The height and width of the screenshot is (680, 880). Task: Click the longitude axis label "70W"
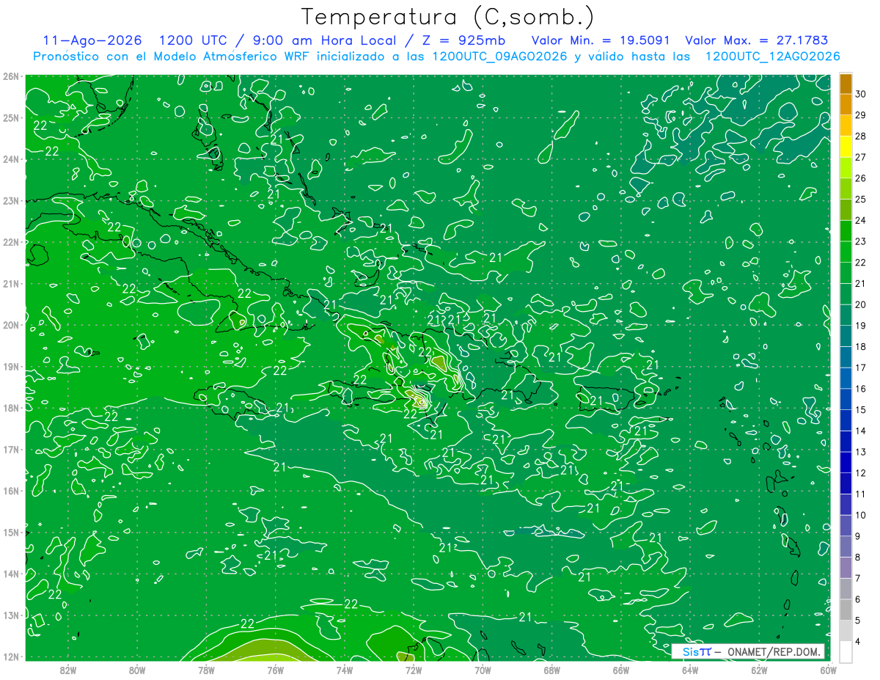coord(483,670)
